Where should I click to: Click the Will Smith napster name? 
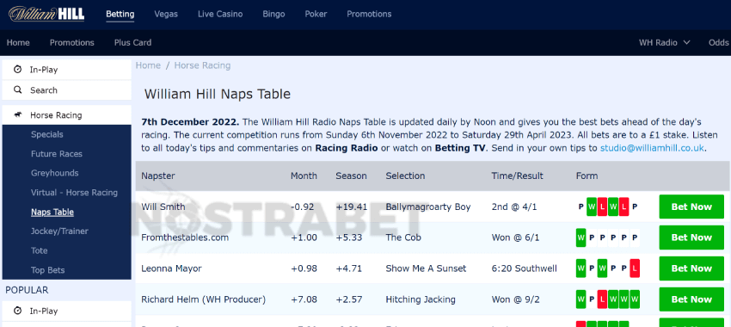coord(163,207)
